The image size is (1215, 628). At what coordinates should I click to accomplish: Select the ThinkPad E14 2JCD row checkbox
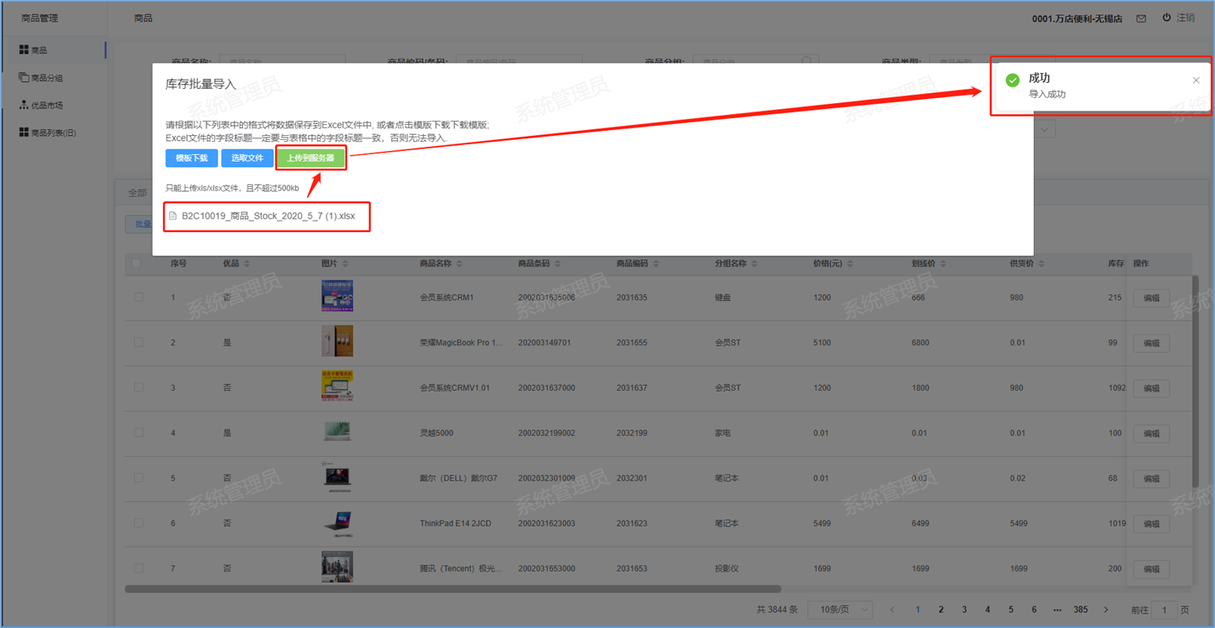coord(138,523)
